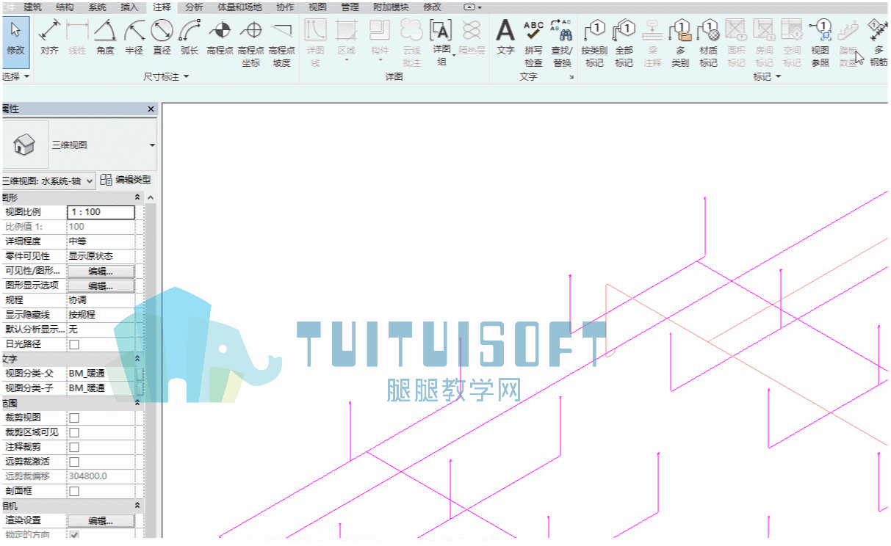Enable the 远剪裁激活 far clip checkbox
The width and height of the screenshot is (891, 546).
point(73,462)
